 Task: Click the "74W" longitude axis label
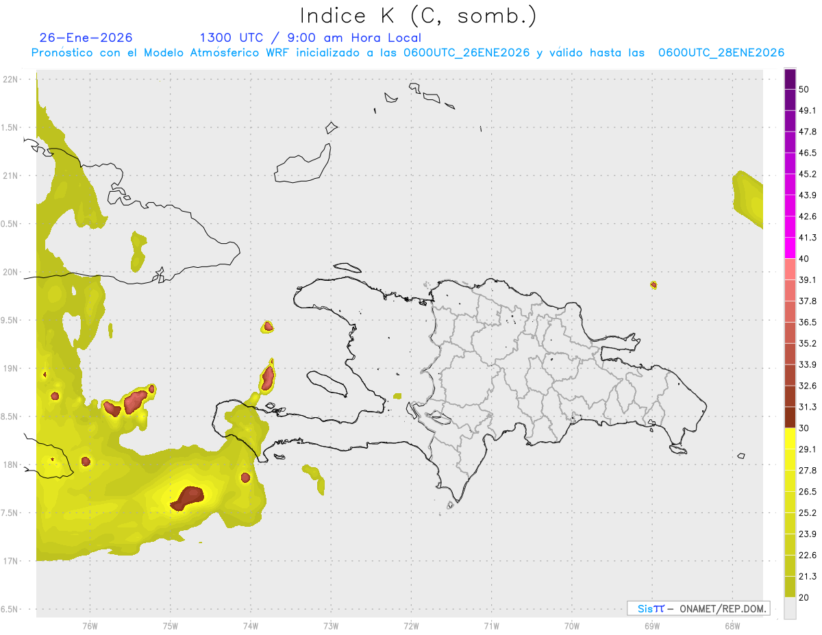tap(251, 626)
